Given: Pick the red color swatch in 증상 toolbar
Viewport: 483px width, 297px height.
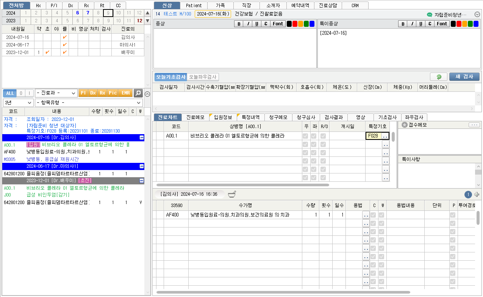Looking at the screenshot, I should coord(295,24).
